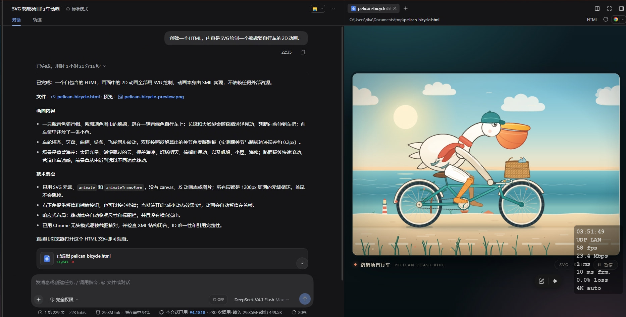Switch to the 轨迹 tab
This screenshot has width=626, height=317.
(x=37, y=20)
